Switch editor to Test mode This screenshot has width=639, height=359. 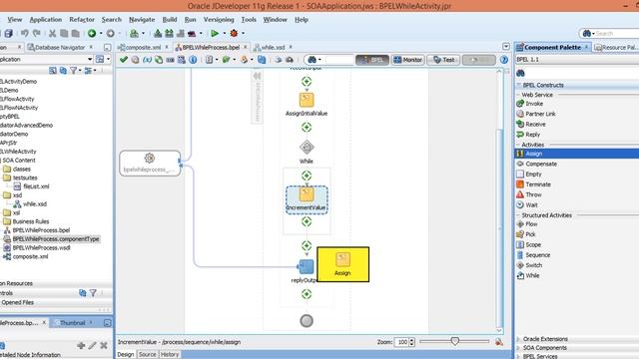[443, 60]
